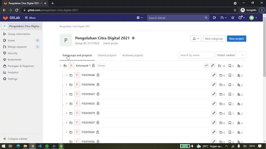Click the Search by name field
This screenshot has height=149, width=266.
pyautogui.click(x=196, y=55)
